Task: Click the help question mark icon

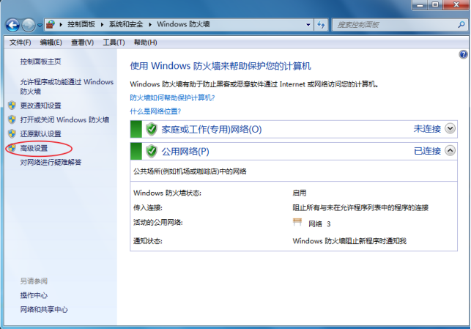Action: pyautogui.click(x=463, y=54)
